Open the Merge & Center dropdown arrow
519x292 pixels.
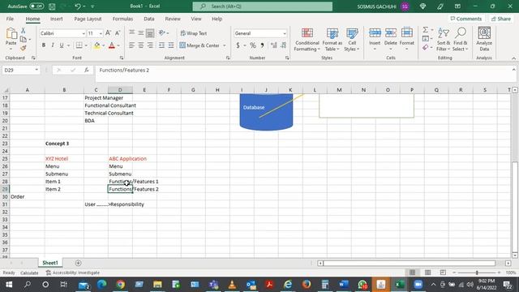click(225, 45)
